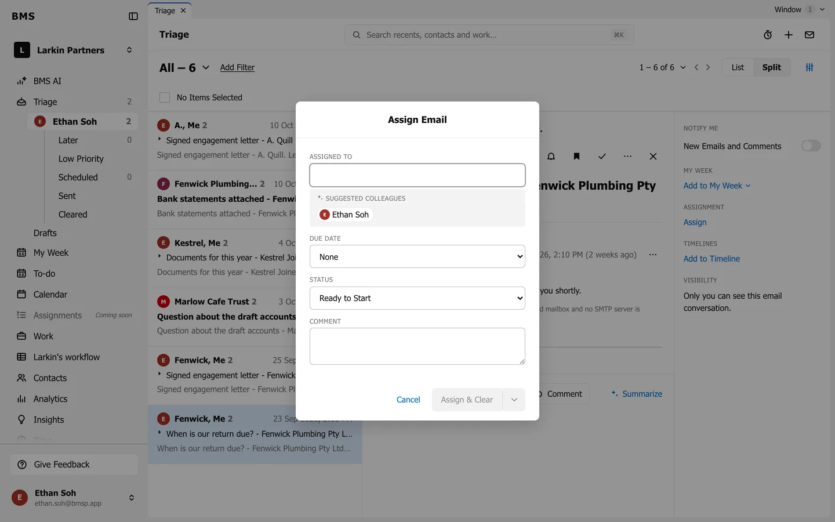This screenshot has width=835, height=522.
Task: Select suggested colleague Ethan Soh chip
Action: click(x=345, y=215)
